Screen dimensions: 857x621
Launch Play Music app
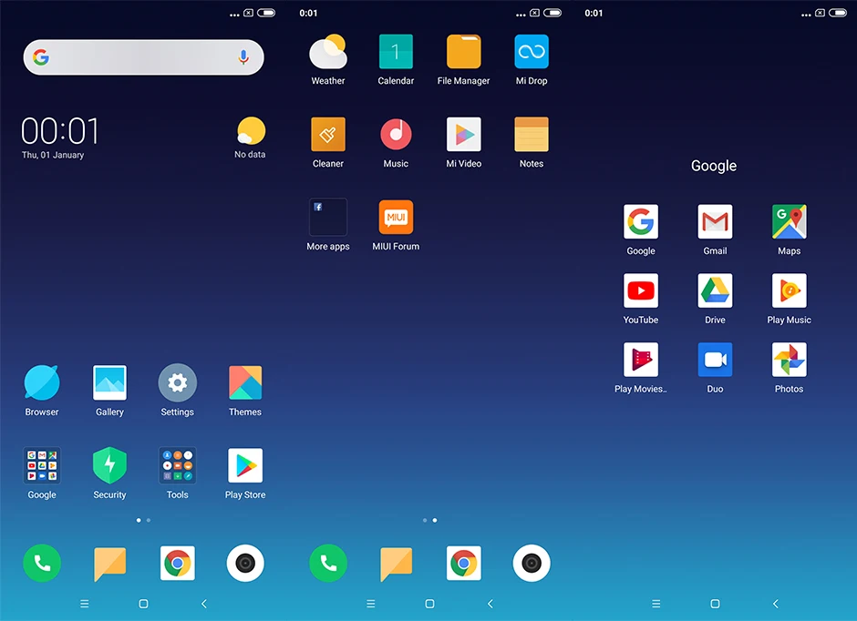point(789,290)
